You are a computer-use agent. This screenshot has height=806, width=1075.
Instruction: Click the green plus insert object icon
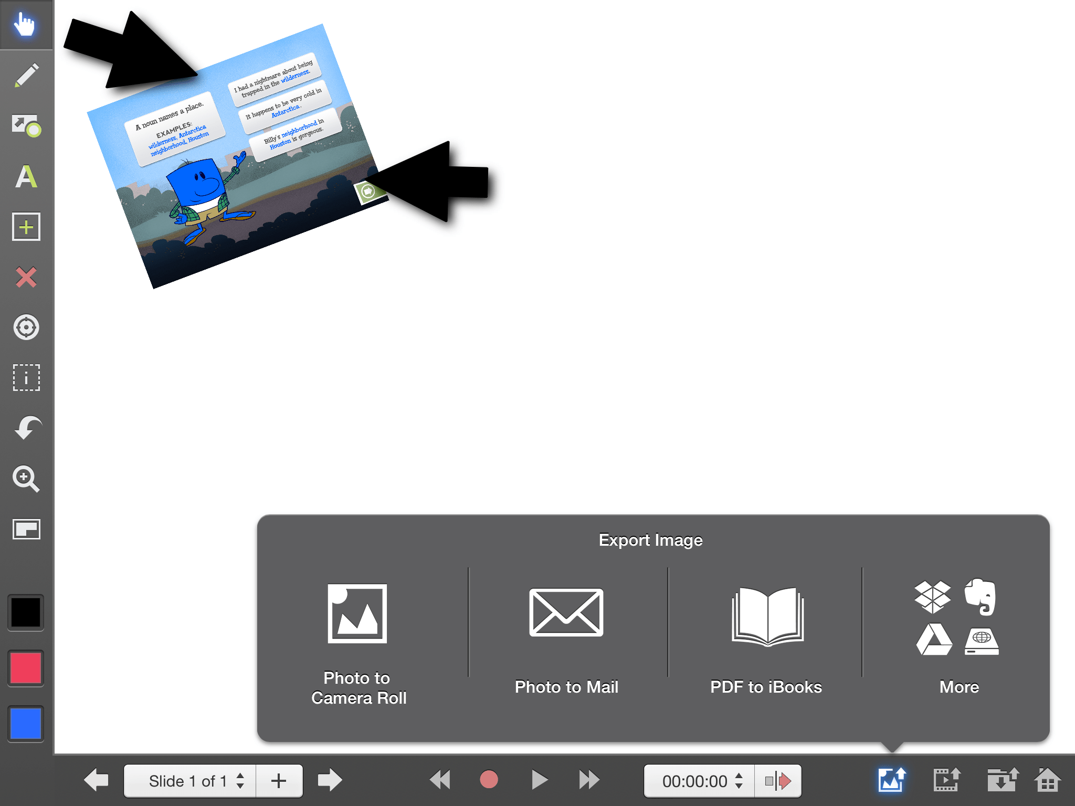(26, 227)
